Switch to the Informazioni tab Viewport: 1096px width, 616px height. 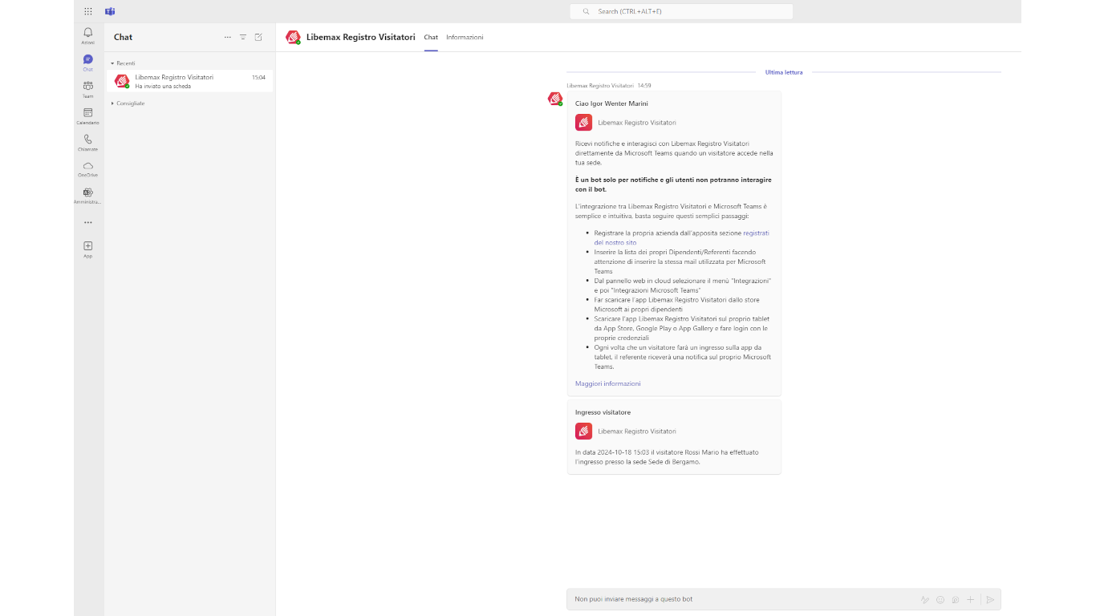pos(465,37)
